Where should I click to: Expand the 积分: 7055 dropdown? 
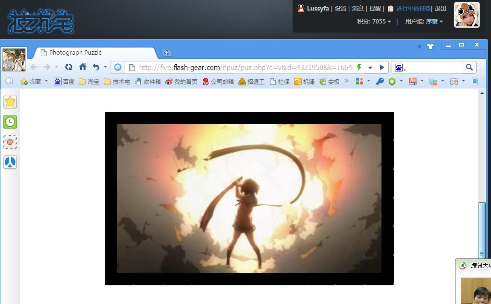374,22
